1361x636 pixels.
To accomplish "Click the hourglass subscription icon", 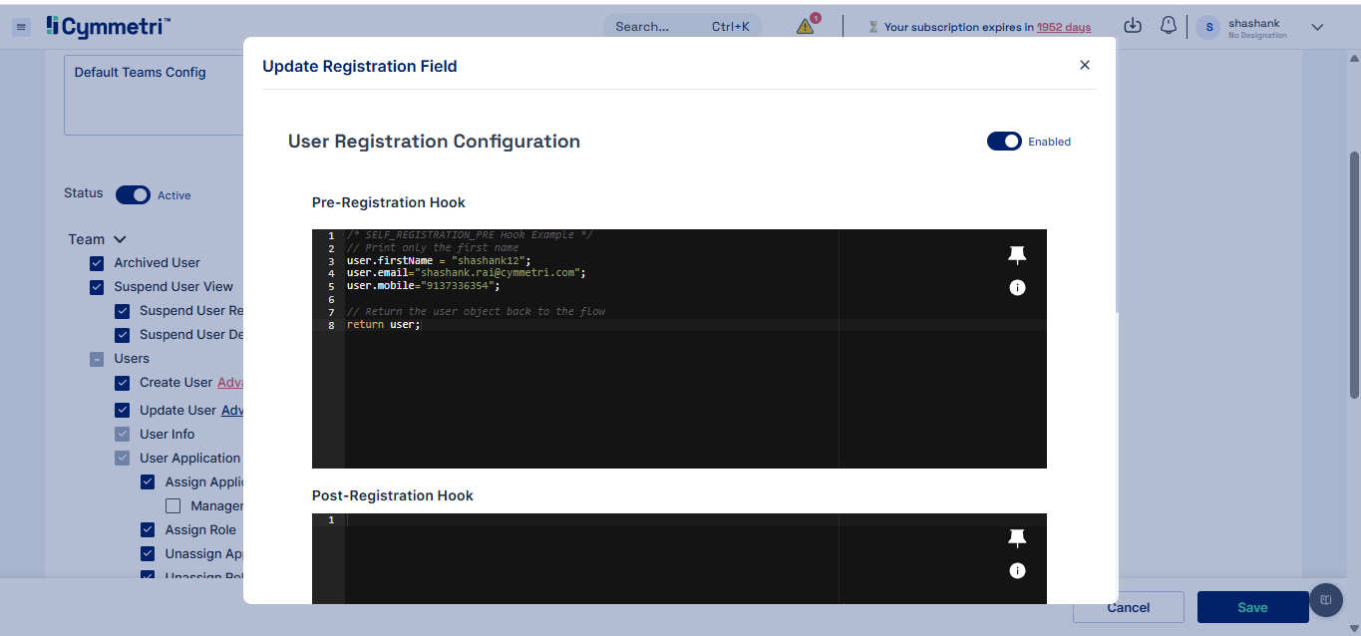I will coord(873,27).
